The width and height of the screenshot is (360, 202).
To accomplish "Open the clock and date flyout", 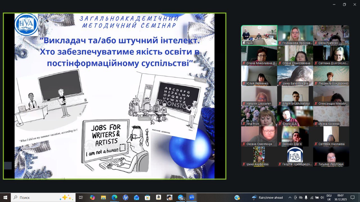I will pos(341,198).
